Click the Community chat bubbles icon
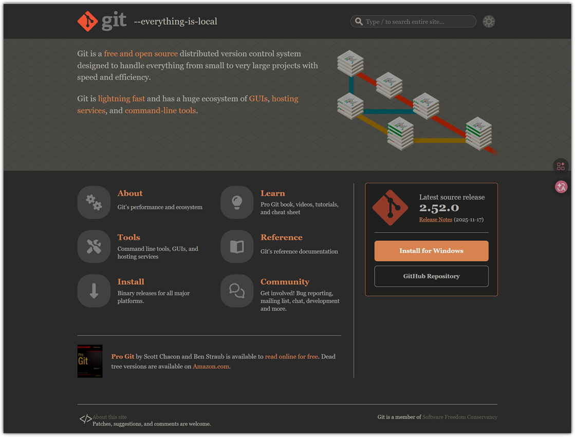This screenshot has height=437, width=575. [237, 291]
